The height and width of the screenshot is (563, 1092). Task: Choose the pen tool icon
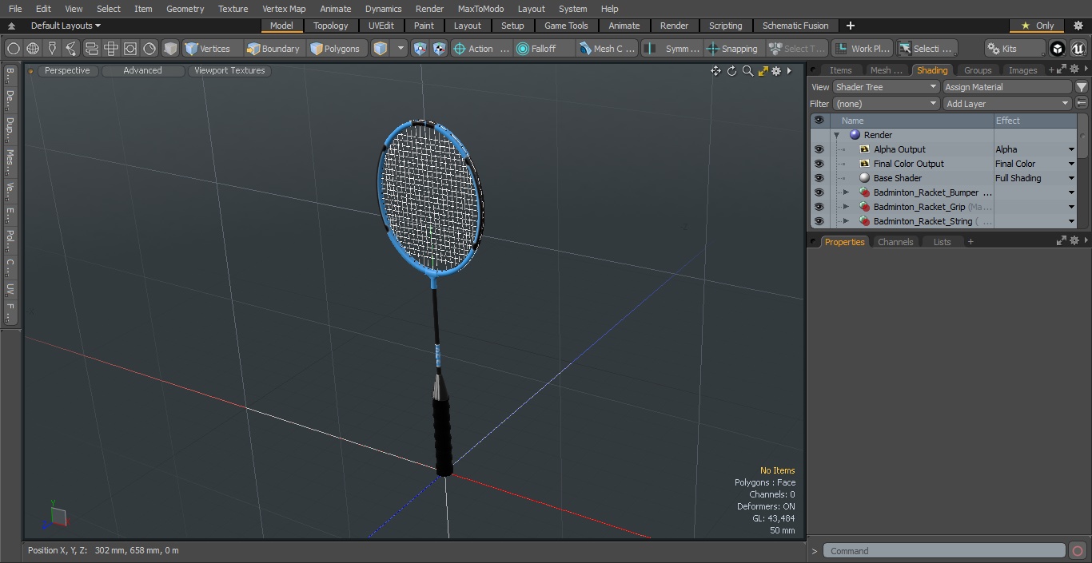(52, 49)
